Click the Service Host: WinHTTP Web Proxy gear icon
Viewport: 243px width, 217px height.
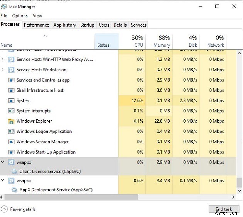point(11,60)
